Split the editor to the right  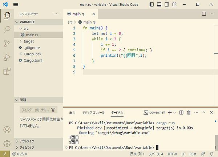click(x=204, y=14)
